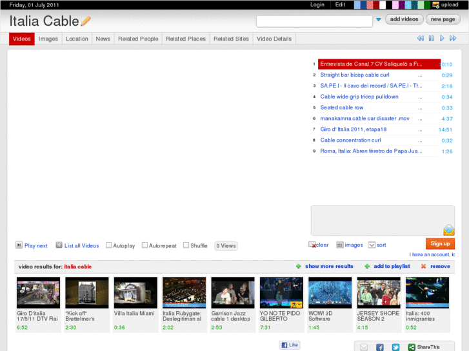Open the WOW! 3D Software thumbnail

pos(330,292)
